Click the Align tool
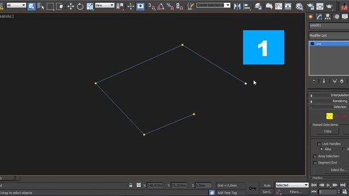The height and width of the screenshot is (196, 349). point(247,6)
